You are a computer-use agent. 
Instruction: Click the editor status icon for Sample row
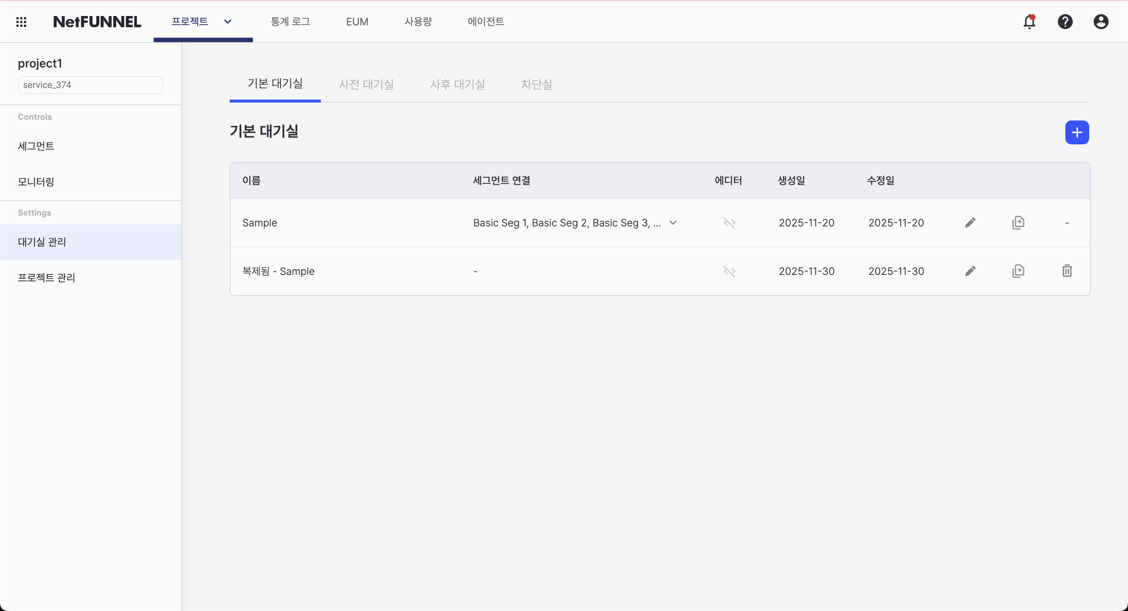(x=729, y=222)
